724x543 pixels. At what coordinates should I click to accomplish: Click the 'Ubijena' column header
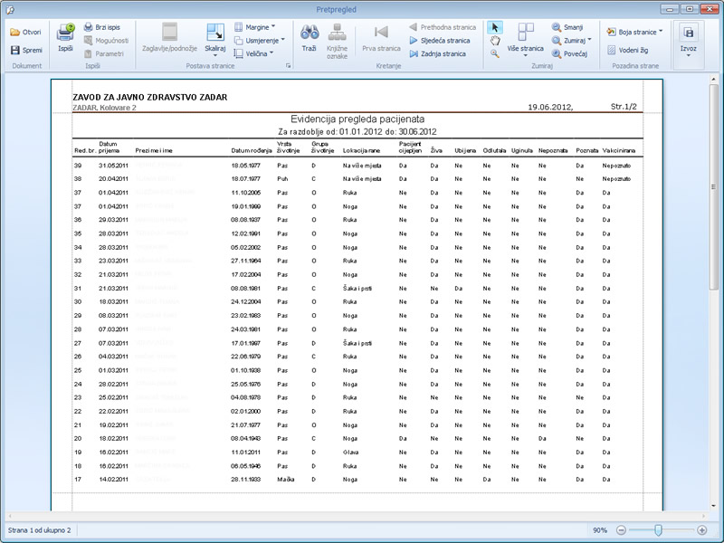[465, 150]
